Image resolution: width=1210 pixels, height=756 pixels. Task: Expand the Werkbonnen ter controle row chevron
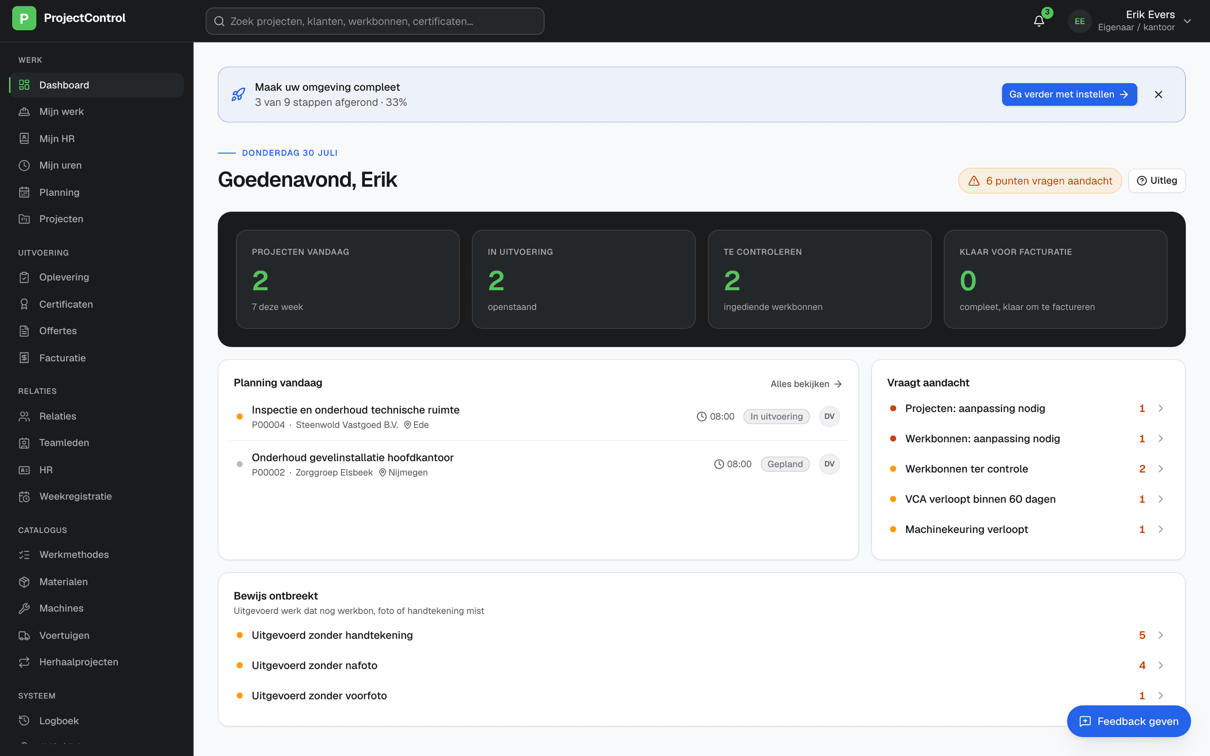(x=1160, y=469)
